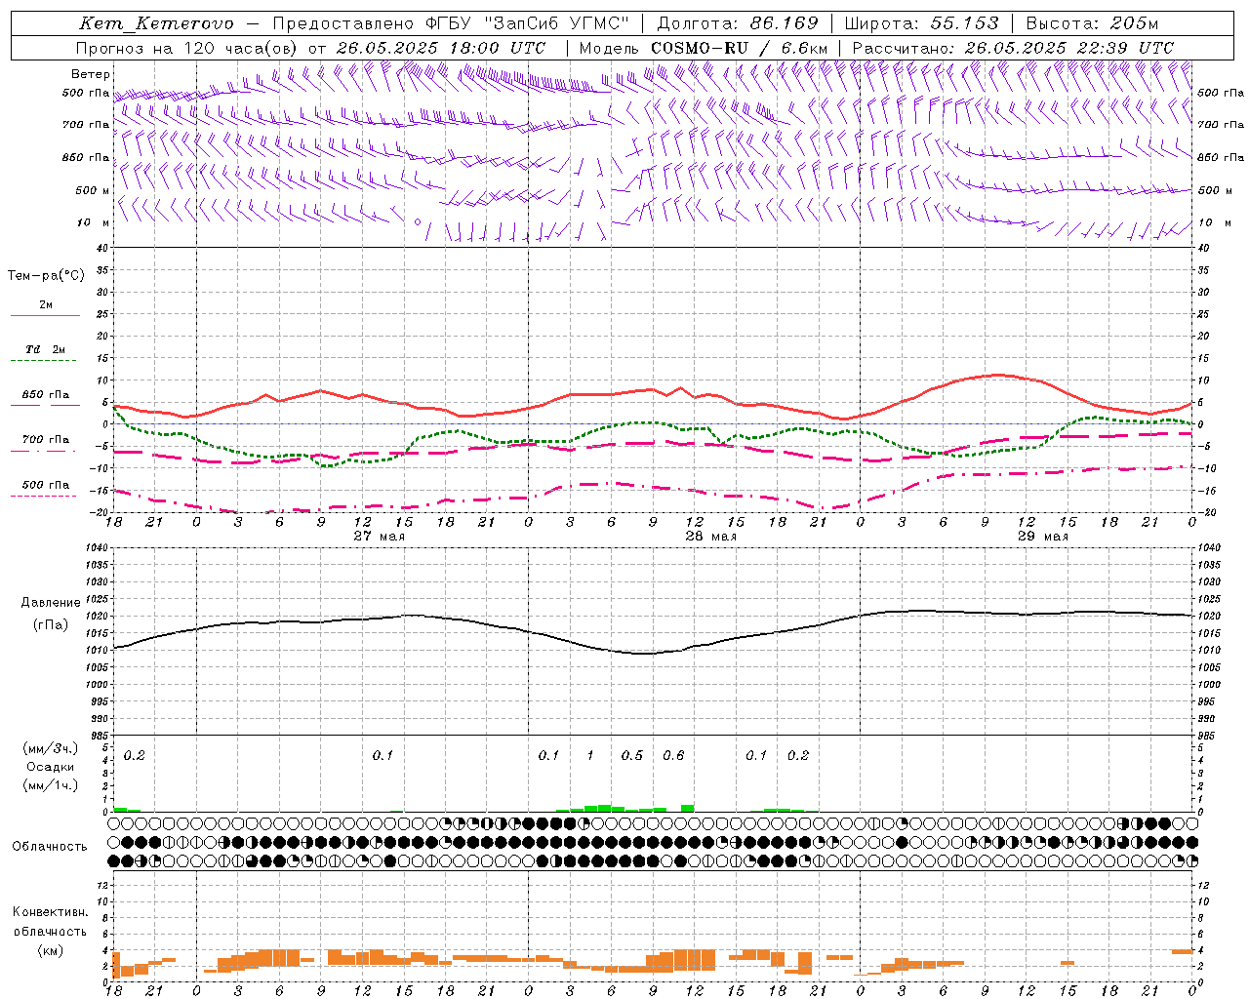Image resolution: width=1249 pixels, height=999 pixels.
Task: Click the Td 2м dew point legend entry
Action: (45, 349)
